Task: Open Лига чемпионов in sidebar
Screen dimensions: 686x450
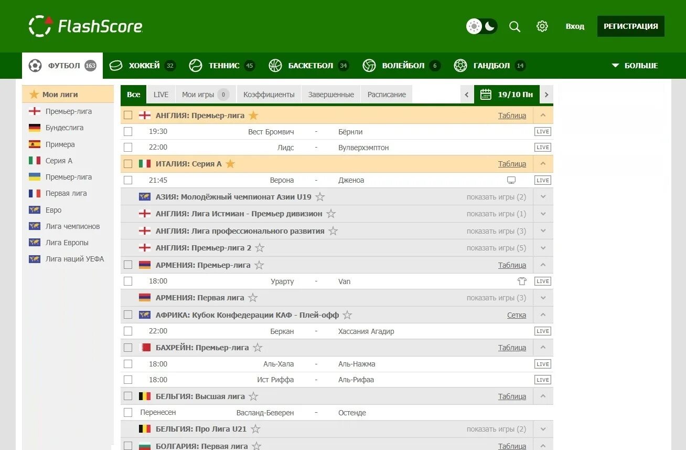Action: tap(72, 226)
